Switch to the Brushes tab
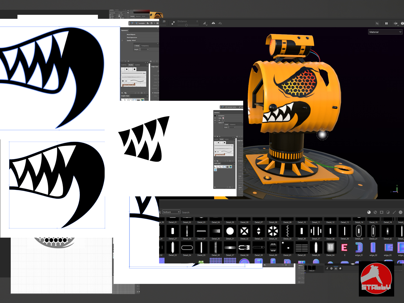Image resolution: width=404 pixels, height=303 pixels. pyautogui.click(x=131, y=65)
